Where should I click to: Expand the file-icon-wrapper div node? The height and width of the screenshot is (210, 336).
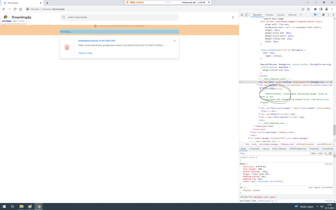259,108
